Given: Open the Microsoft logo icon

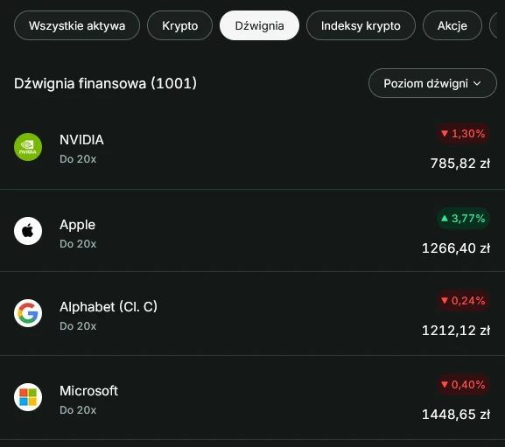Looking at the screenshot, I should point(28,397).
